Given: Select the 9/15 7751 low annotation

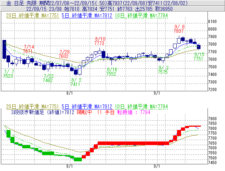Looking at the screenshot, I should pyautogui.click(x=199, y=57).
